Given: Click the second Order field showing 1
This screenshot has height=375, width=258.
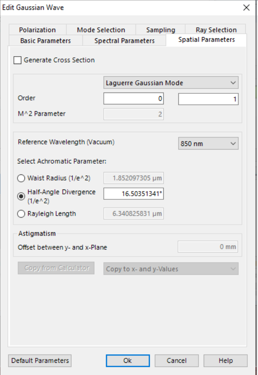Looking at the screenshot, I should click(x=208, y=99).
